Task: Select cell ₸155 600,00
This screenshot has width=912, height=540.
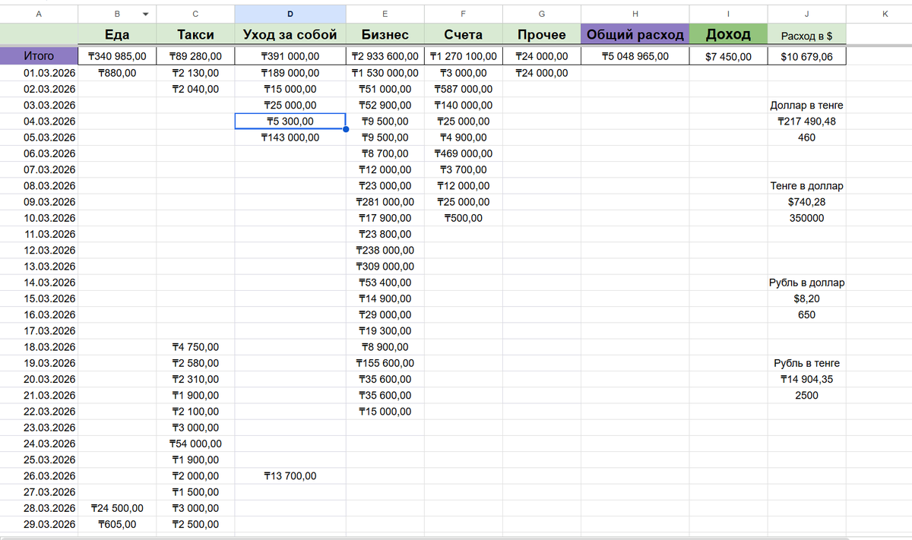Action: coord(385,363)
